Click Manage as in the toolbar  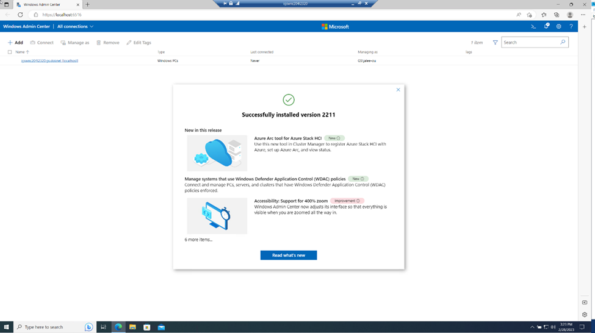[74, 43]
